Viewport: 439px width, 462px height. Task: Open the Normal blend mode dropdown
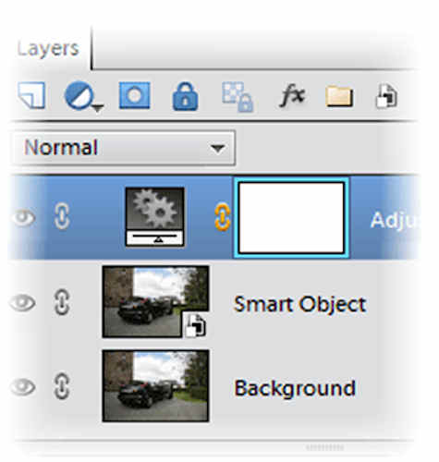(x=124, y=148)
